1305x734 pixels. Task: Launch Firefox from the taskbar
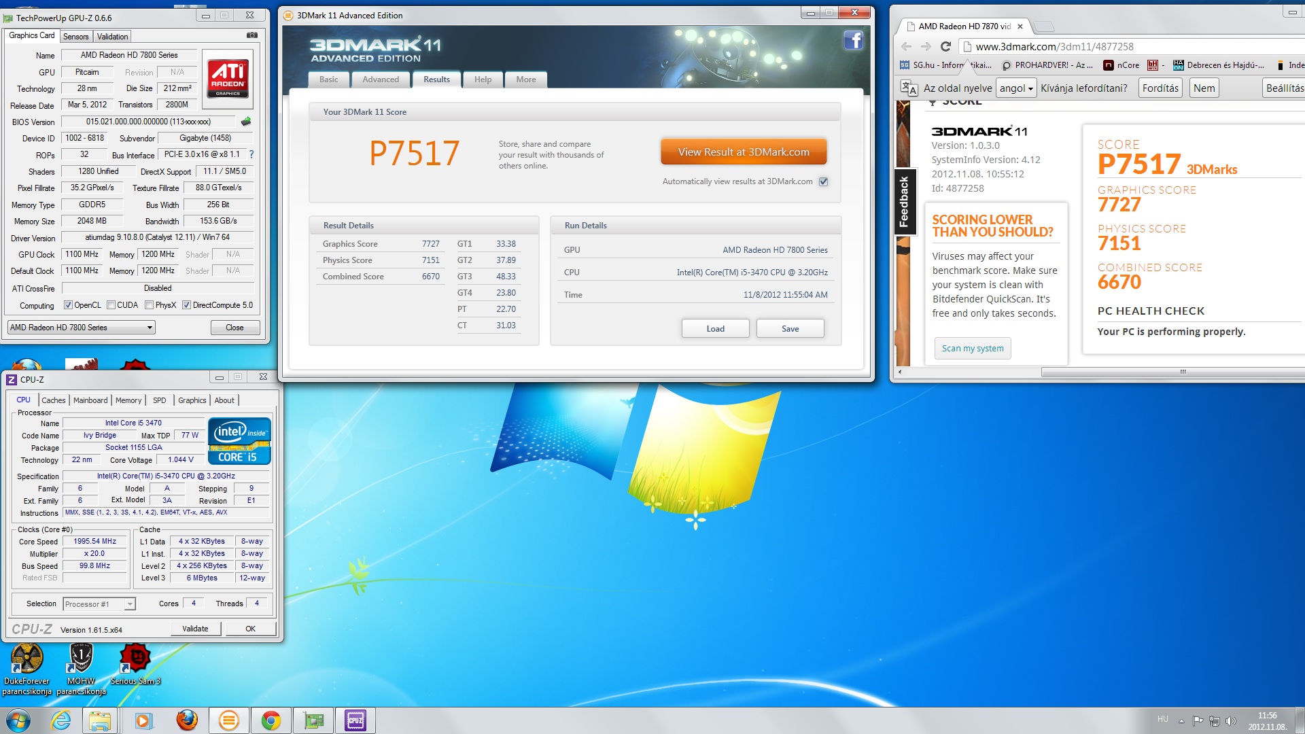[186, 720]
